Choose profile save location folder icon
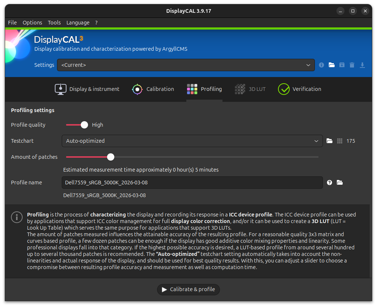This screenshot has height=307, width=377. click(340, 183)
